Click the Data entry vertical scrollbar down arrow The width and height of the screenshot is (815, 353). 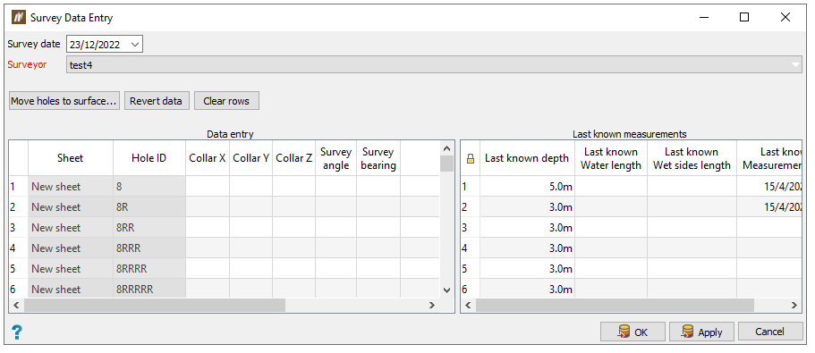point(446,290)
